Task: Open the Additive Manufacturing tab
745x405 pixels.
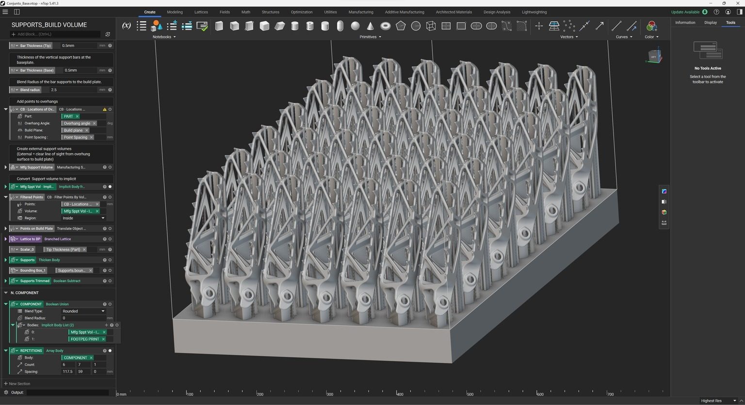Action: 405,12
